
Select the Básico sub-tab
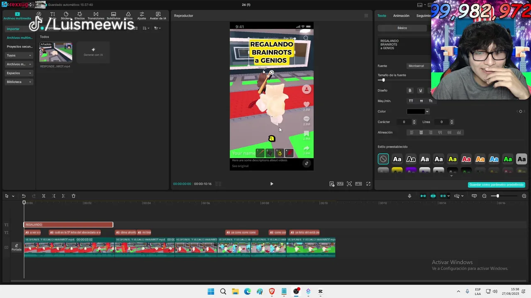(402, 28)
